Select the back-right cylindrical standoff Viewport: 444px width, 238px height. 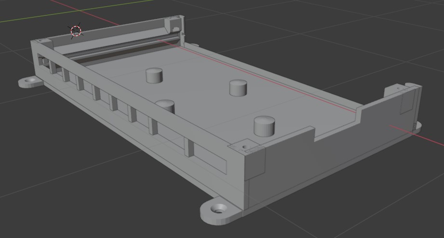click(238, 88)
